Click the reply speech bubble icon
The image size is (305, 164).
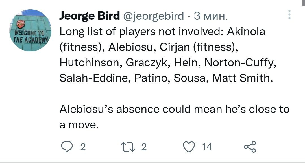point(67,147)
